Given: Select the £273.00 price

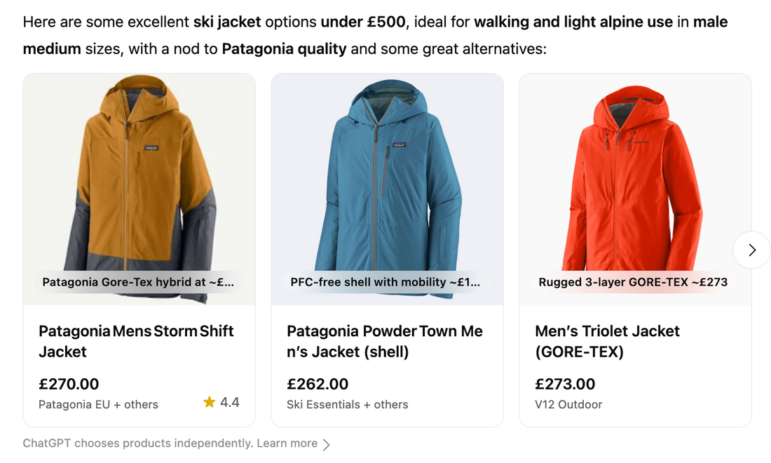Looking at the screenshot, I should [x=565, y=384].
